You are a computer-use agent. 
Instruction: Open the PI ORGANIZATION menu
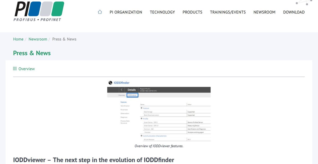point(126,12)
